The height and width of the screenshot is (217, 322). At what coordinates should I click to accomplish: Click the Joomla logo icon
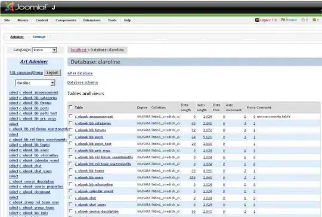[10, 7]
